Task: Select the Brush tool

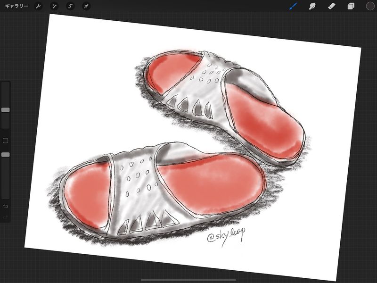Action: (x=293, y=6)
